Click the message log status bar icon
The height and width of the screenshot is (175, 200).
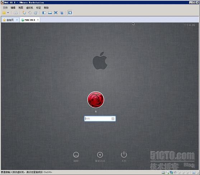194,172
